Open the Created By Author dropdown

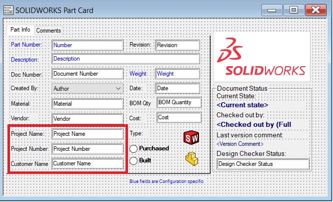coord(87,89)
